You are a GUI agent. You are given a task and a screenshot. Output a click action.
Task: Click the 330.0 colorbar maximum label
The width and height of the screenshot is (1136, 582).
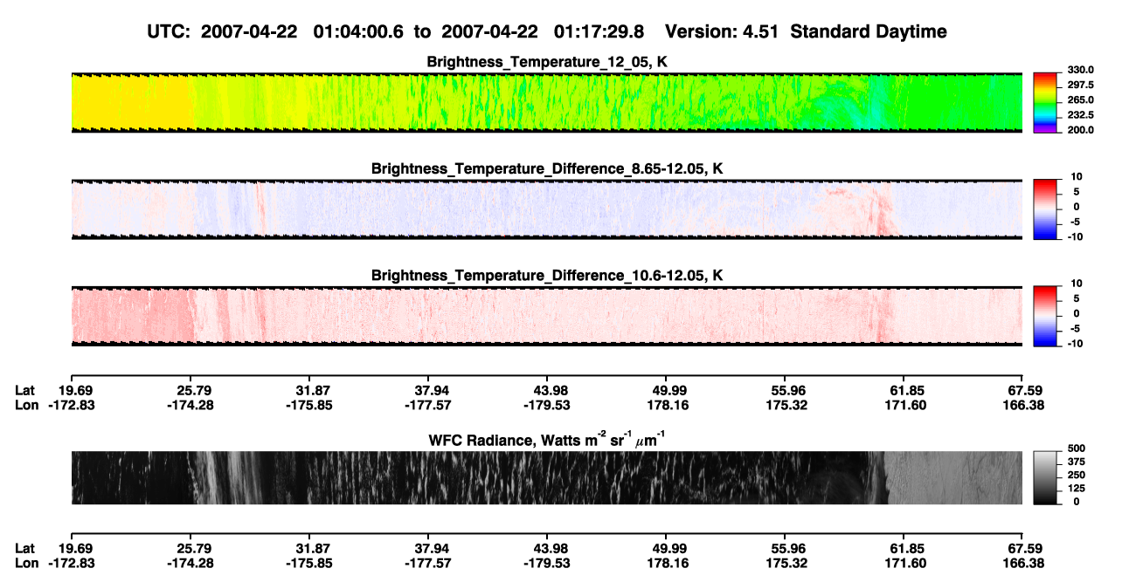[x=1080, y=71]
